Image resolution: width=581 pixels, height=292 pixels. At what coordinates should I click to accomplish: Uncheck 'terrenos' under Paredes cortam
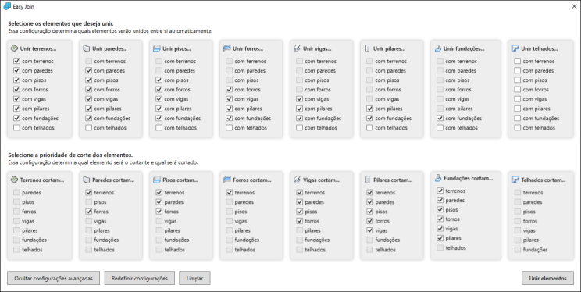88,192
